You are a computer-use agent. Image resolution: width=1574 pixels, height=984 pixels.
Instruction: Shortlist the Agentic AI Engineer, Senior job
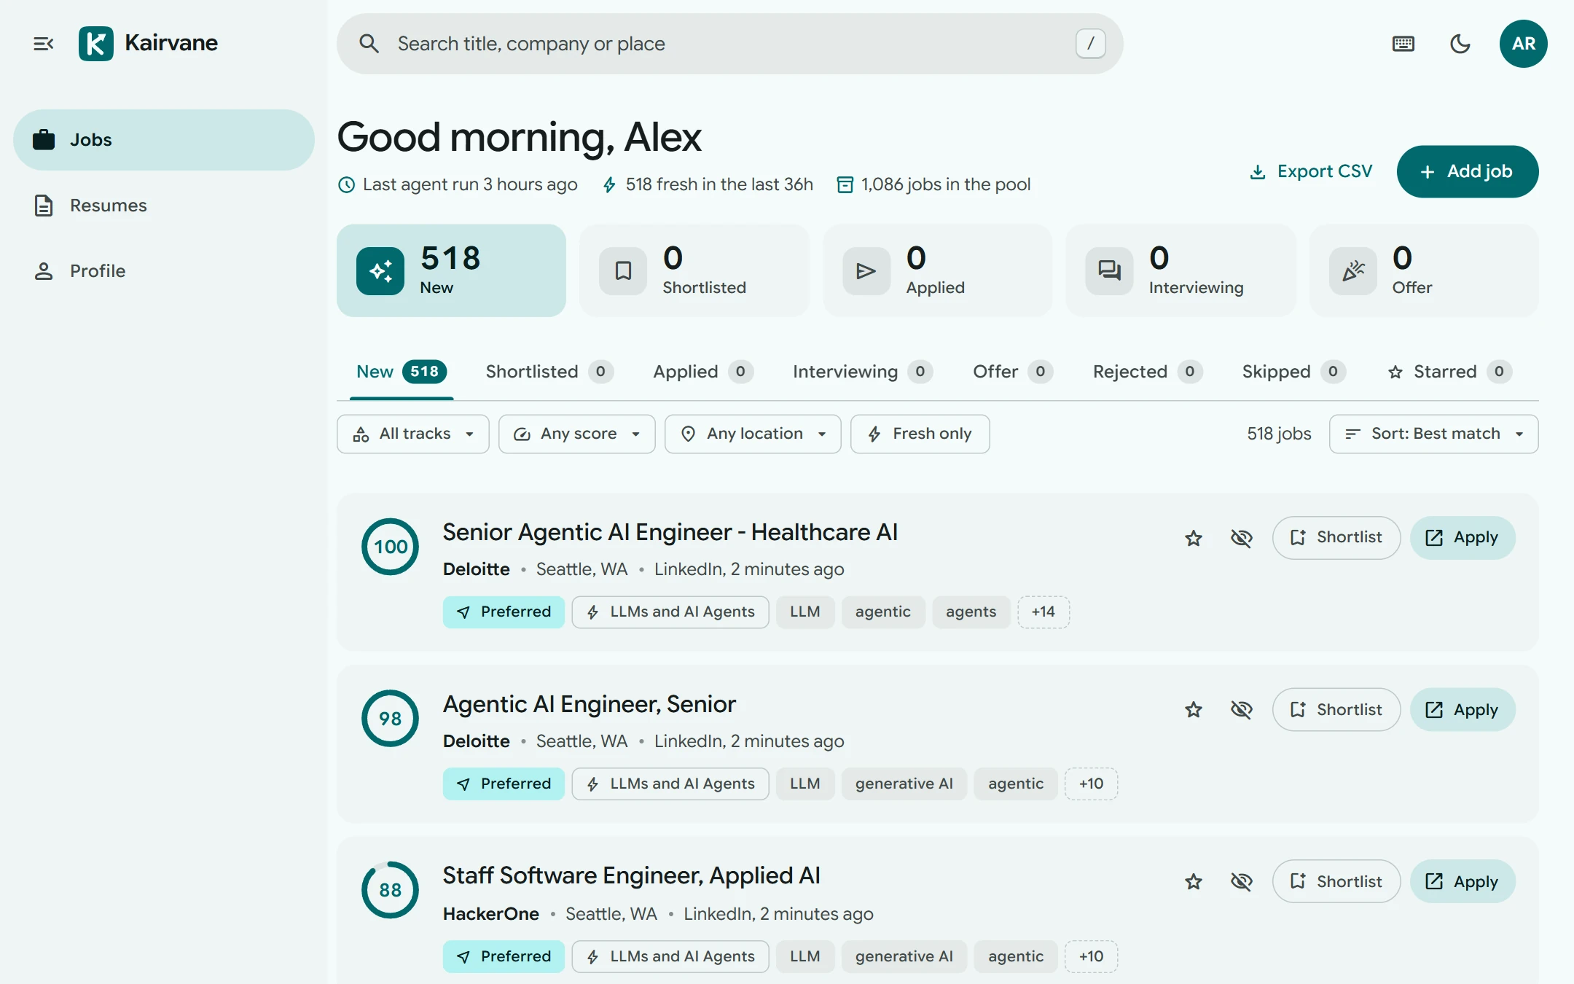1336,710
